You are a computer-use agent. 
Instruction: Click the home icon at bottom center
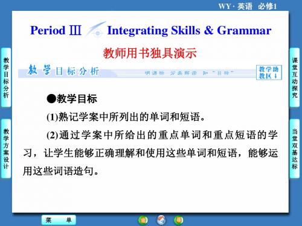point(161,220)
